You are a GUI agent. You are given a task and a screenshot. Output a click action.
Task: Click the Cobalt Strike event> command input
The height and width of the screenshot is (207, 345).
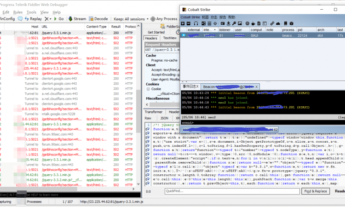pyautogui.click(x=263, y=123)
